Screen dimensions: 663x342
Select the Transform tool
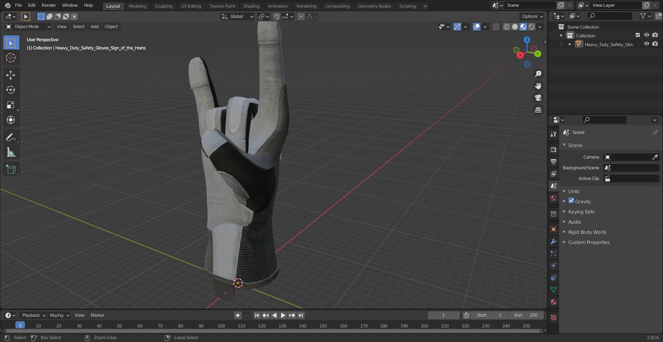click(x=11, y=120)
